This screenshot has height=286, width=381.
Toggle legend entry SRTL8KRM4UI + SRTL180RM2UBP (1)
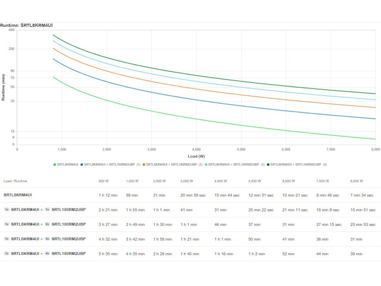point(111,164)
